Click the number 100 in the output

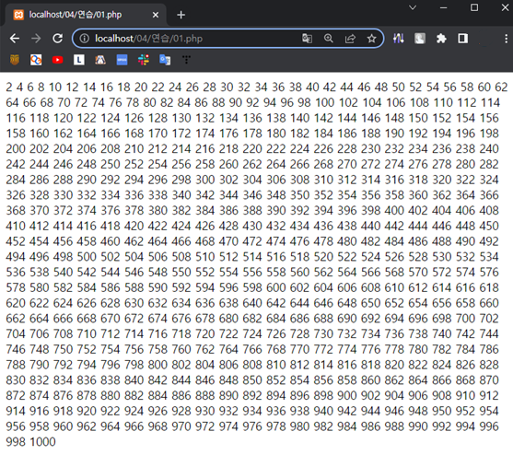324,103
